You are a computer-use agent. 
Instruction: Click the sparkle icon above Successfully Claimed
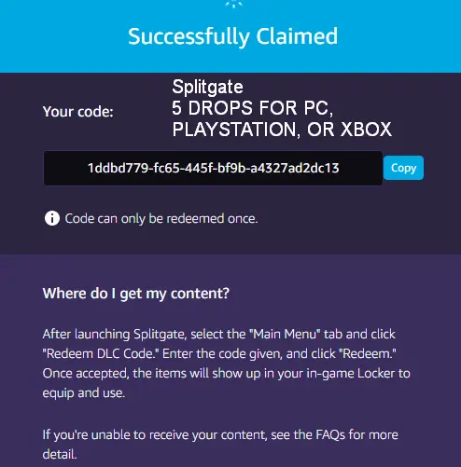(233, 4)
